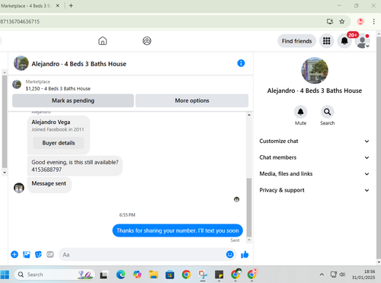Attach a photo using image icon
Screen dimensions: 381x283
pyautogui.click(x=27, y=254)
